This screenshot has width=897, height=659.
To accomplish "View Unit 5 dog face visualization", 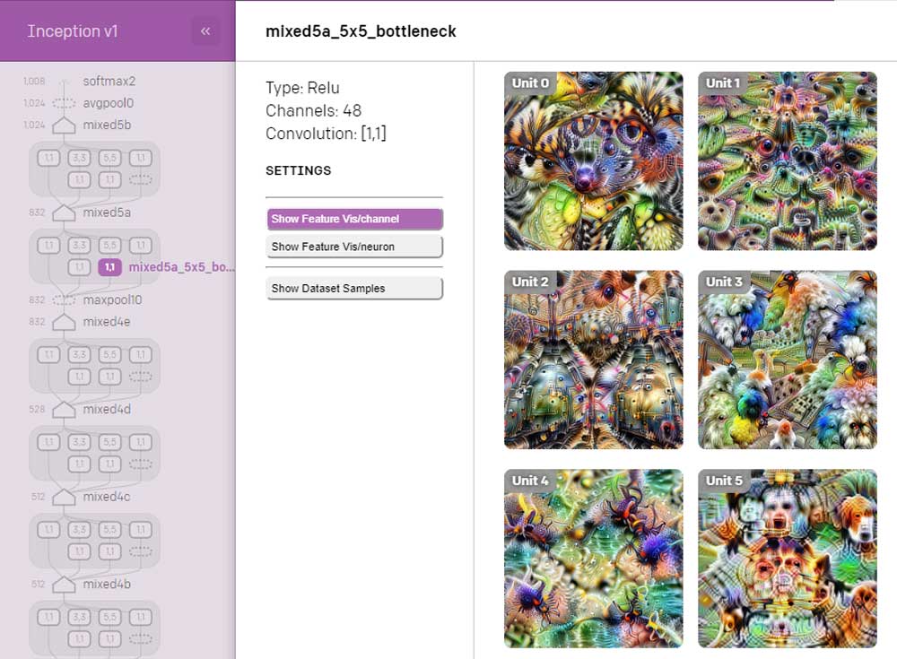I will tap(787, 558).
